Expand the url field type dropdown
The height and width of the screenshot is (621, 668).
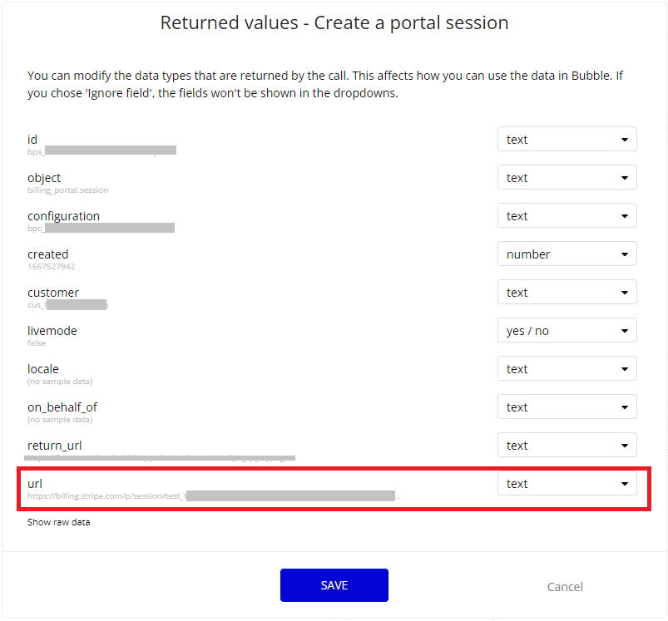(567, 484)
